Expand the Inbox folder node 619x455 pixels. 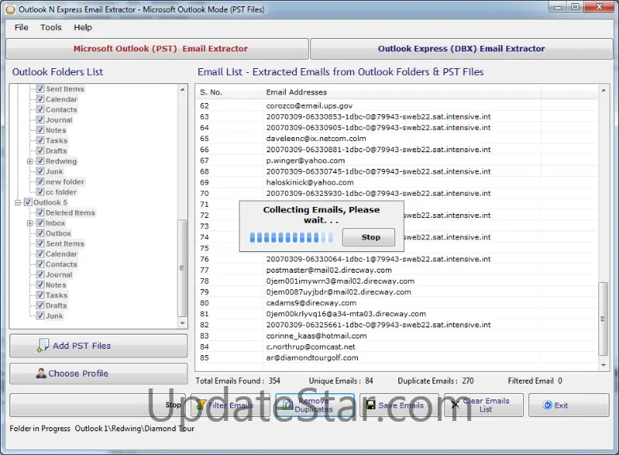29,224
